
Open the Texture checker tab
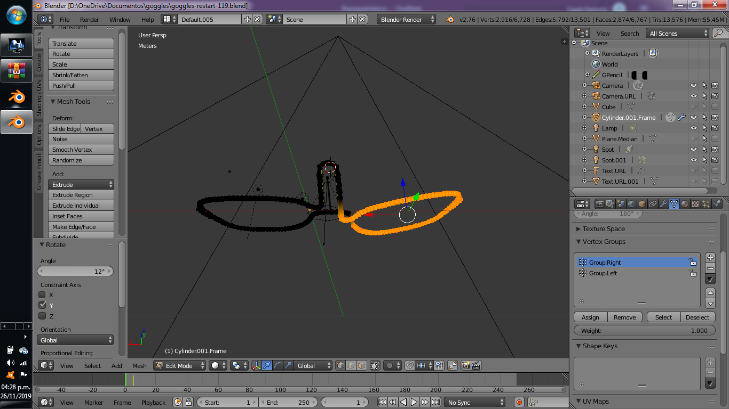tap(695, 204)
